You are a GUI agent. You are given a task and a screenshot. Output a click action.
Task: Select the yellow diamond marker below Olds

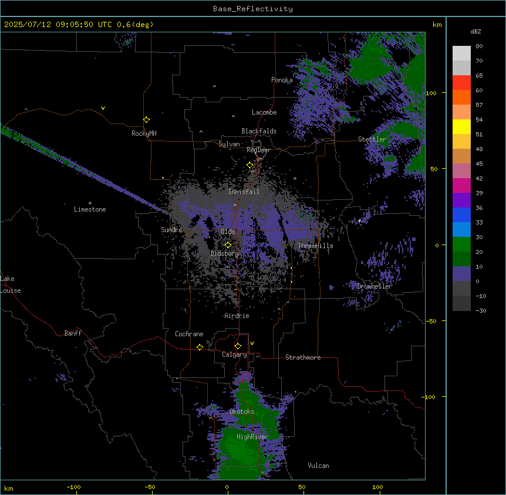tap(228, 245)
